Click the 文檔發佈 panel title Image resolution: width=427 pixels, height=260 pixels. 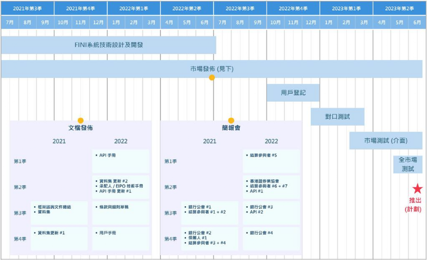(81, 128)
